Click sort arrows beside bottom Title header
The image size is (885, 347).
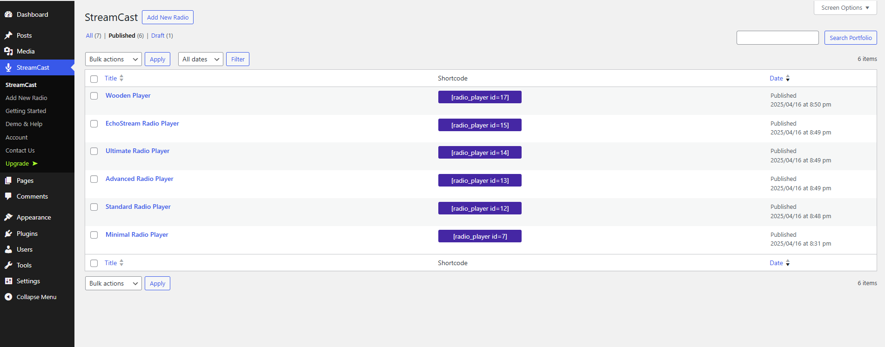coord(121,263)
